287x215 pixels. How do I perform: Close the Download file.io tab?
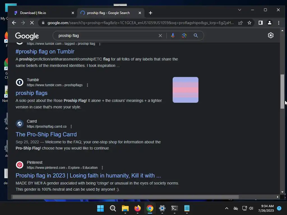[x=73, y=13]
